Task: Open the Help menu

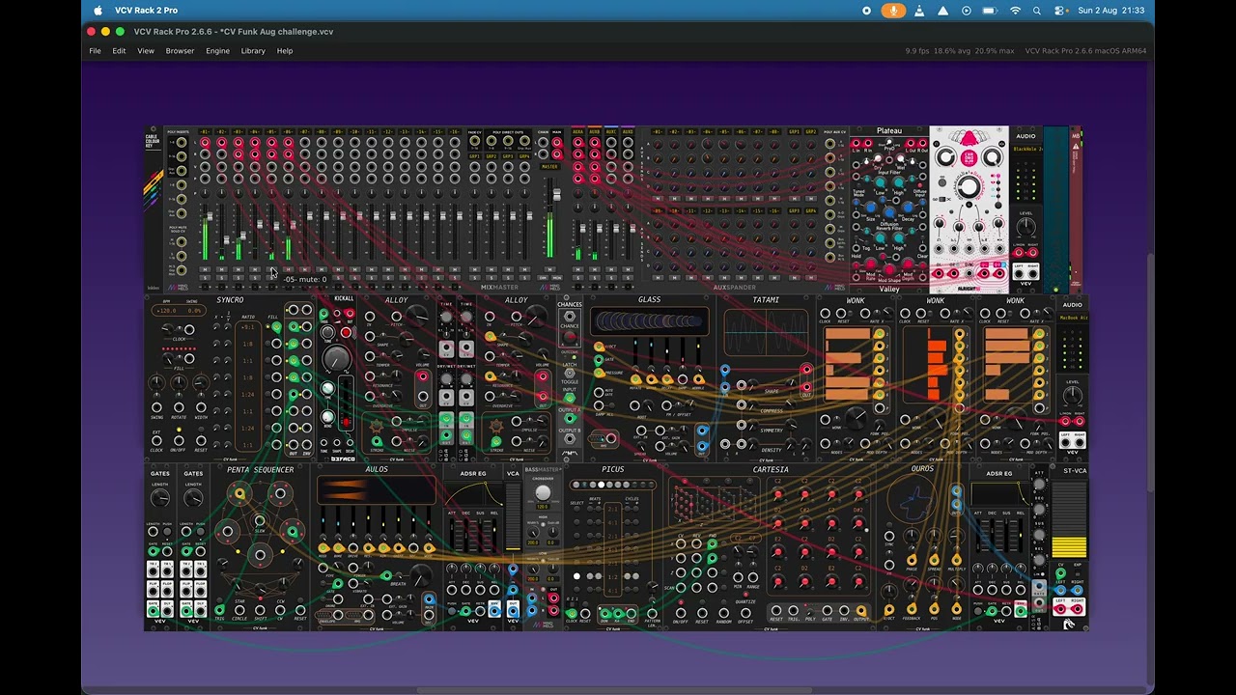Action: 285,51
